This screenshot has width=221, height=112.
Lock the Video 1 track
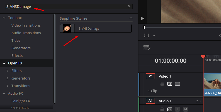pyautogui.click(x=162, y=84)
